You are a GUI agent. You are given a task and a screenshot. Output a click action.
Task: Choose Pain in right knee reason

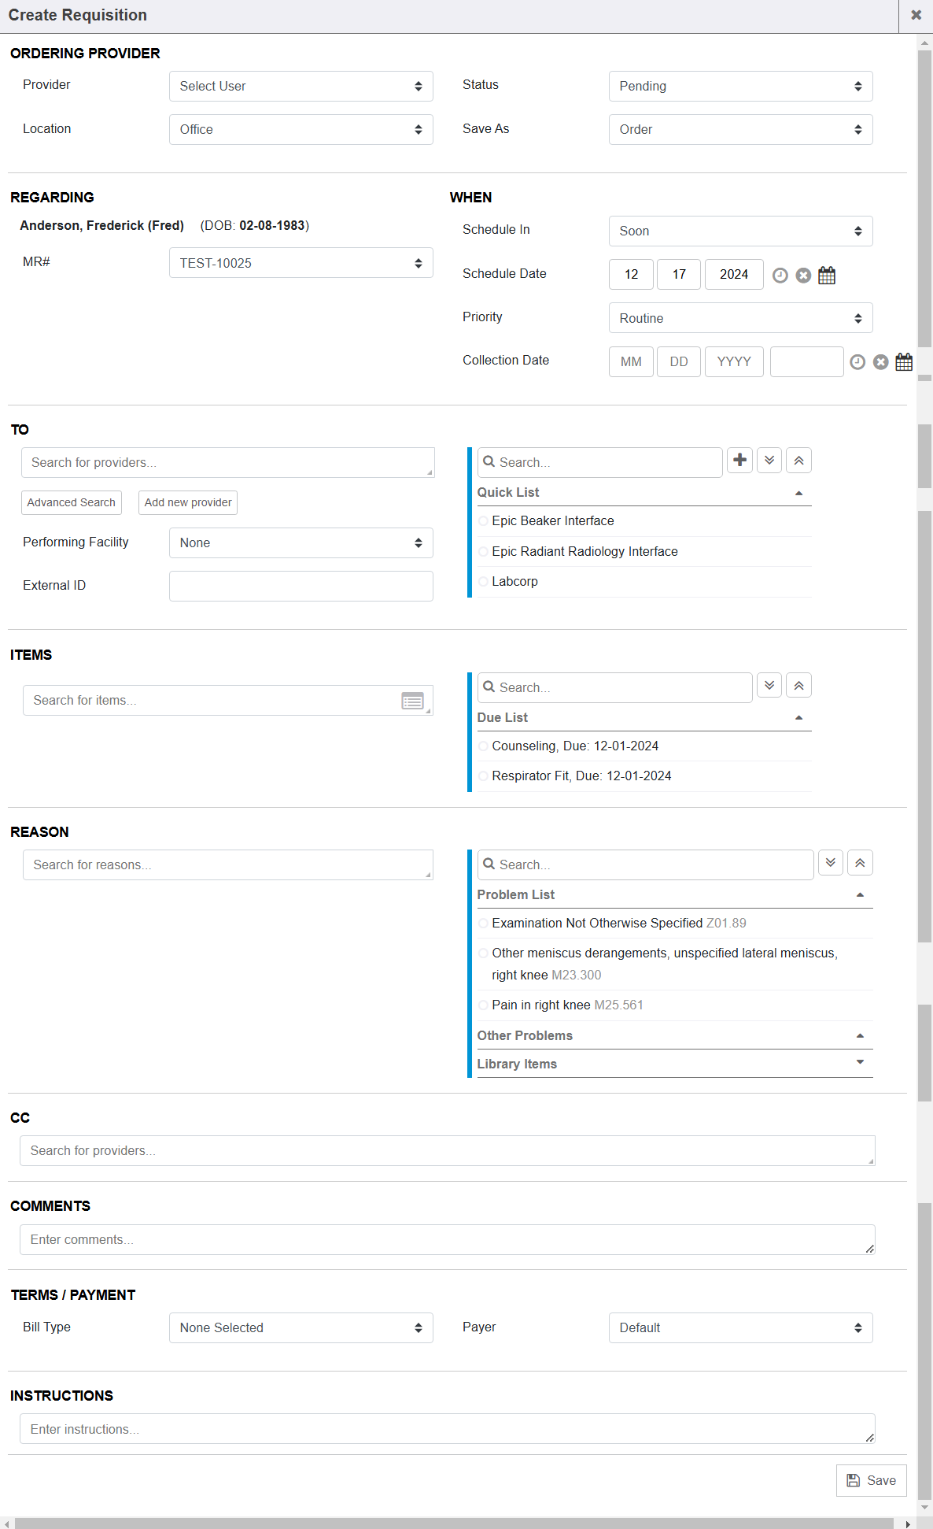click(x=540, y=1005)
